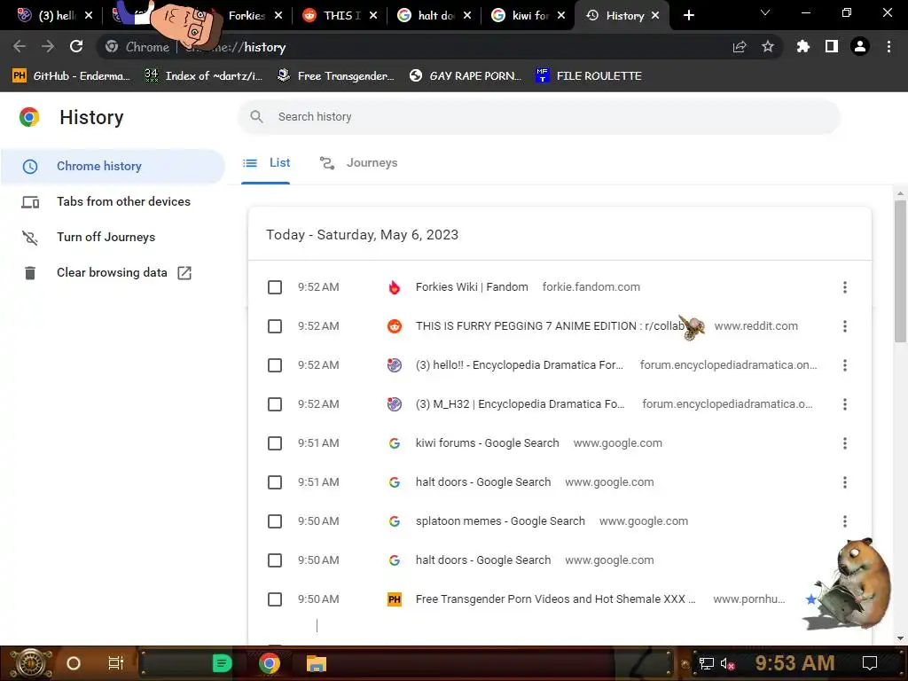
Task: Click the Fandom favicon beside Forkies Wiki
Action: coord(395,287)
